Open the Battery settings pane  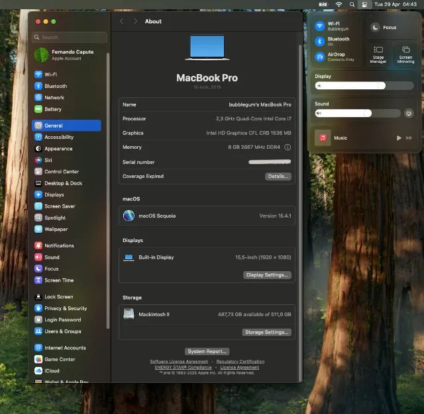[66, 109]
